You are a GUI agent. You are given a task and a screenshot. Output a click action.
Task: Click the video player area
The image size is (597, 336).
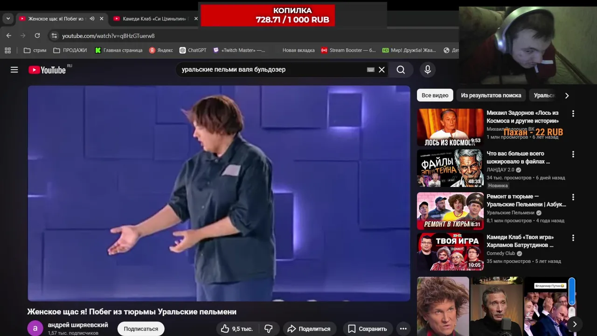pyautogui.click(x=219, y=193)
